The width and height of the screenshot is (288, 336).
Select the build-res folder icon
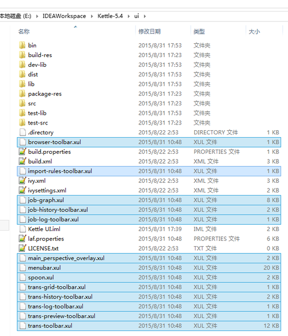click(22, 55)
